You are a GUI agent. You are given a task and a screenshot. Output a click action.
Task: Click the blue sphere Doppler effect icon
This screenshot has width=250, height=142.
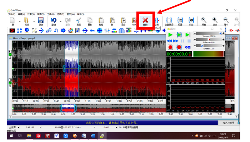(x=27, y=30)
